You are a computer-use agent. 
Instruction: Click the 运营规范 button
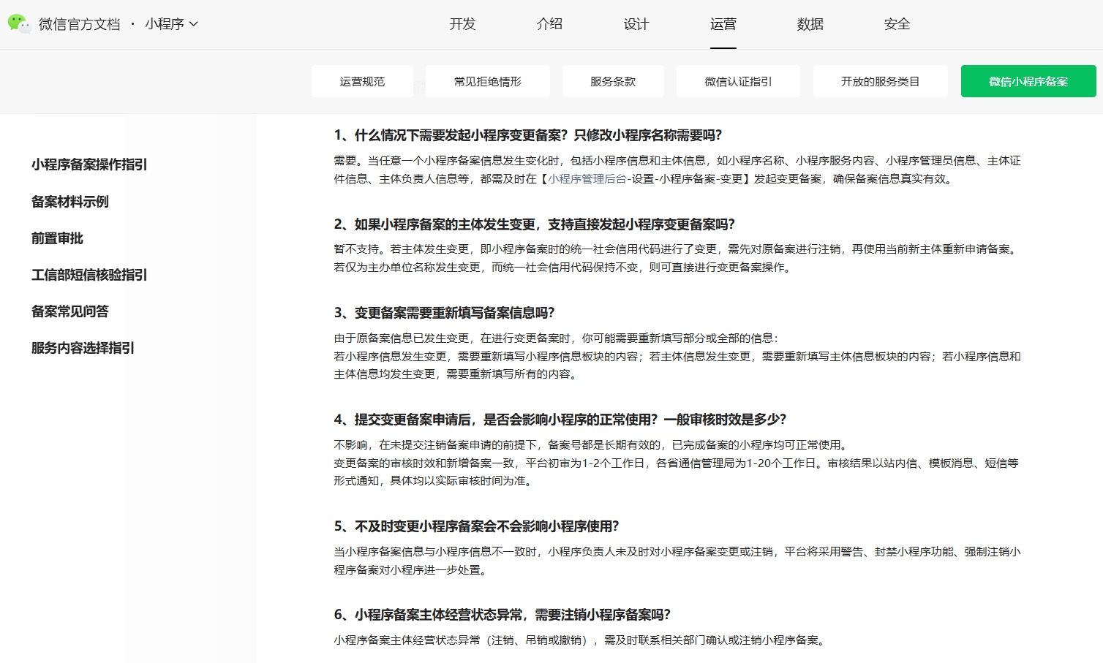tap(362, 81)
